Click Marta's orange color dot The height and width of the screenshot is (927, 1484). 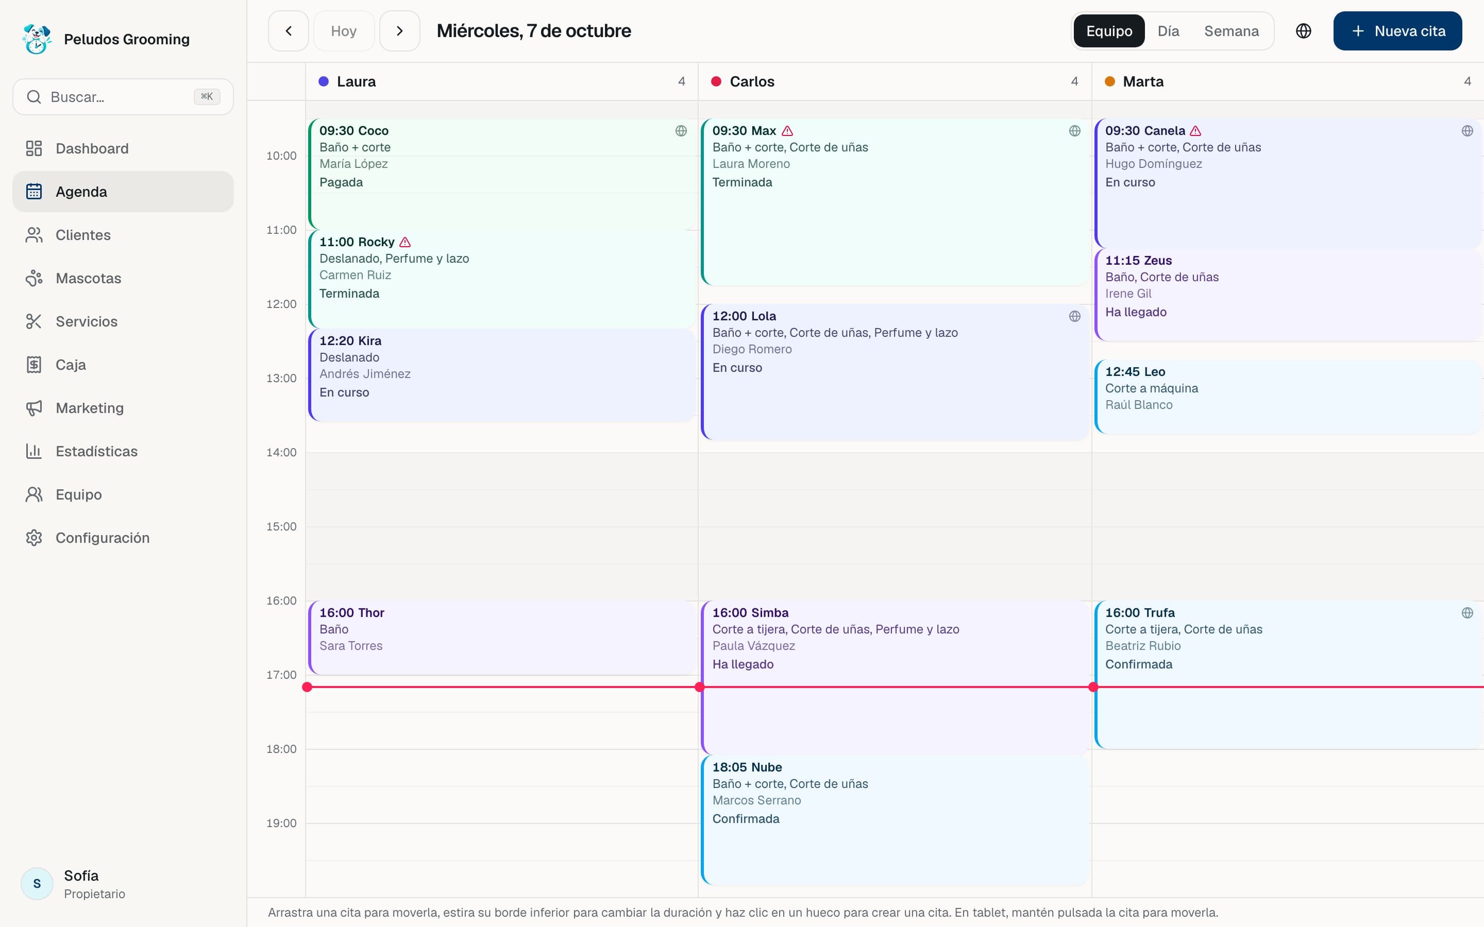click(x=1109, y=81)
